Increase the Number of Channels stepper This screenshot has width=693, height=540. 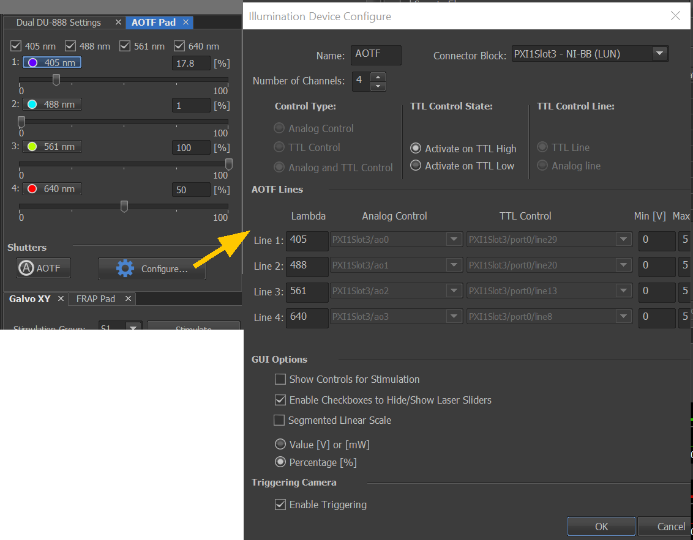click(x=378, y=76)
